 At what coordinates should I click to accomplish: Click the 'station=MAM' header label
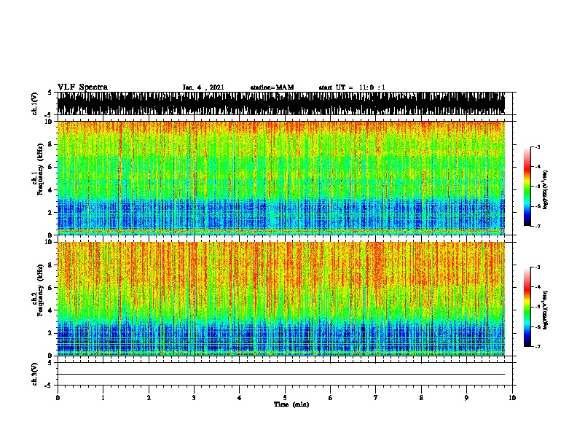point(272,87)
